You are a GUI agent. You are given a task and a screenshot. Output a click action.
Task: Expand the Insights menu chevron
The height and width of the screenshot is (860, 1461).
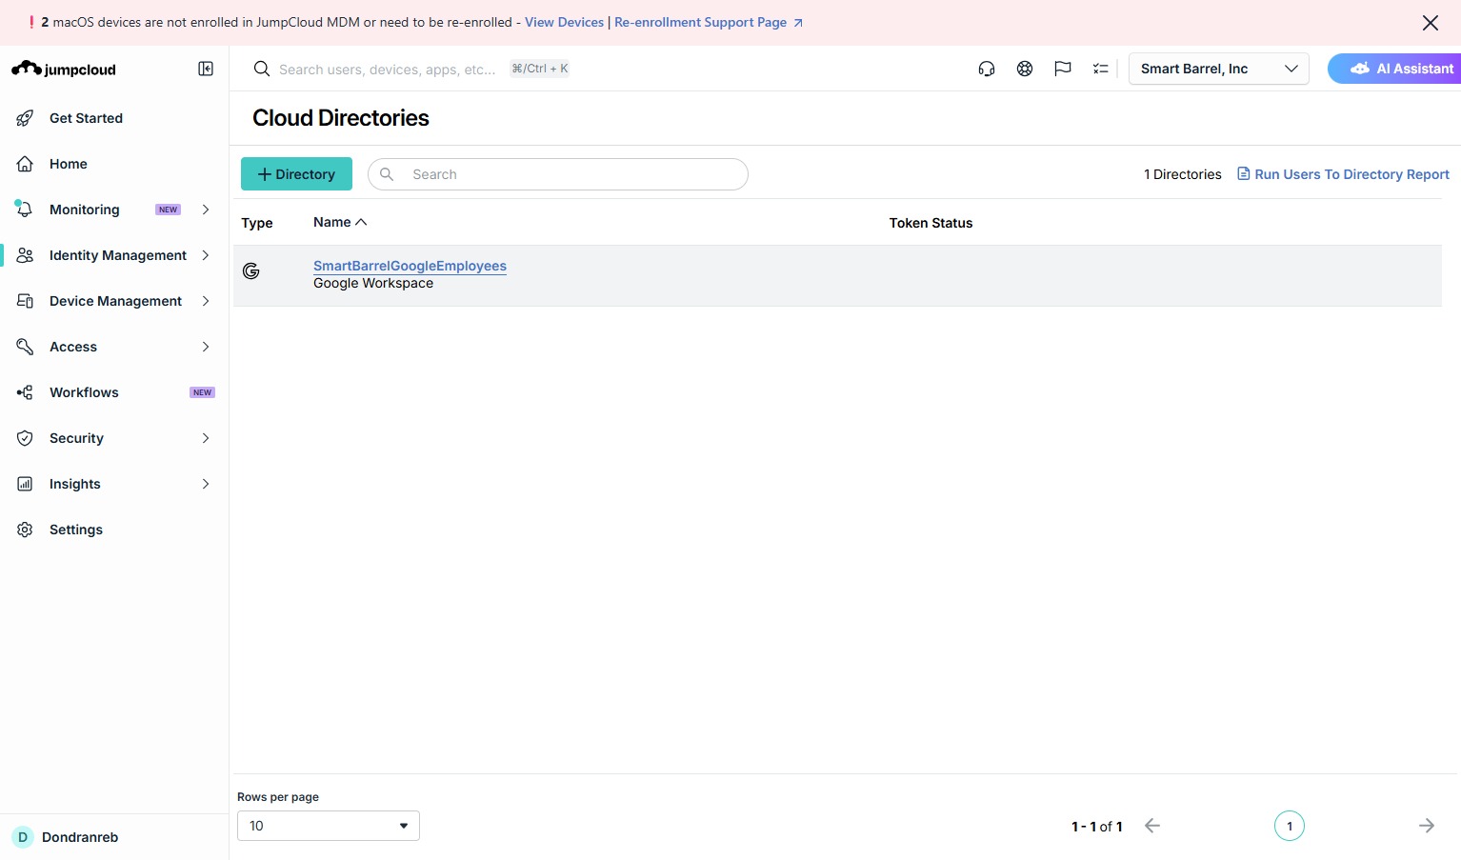pos(206,484)
